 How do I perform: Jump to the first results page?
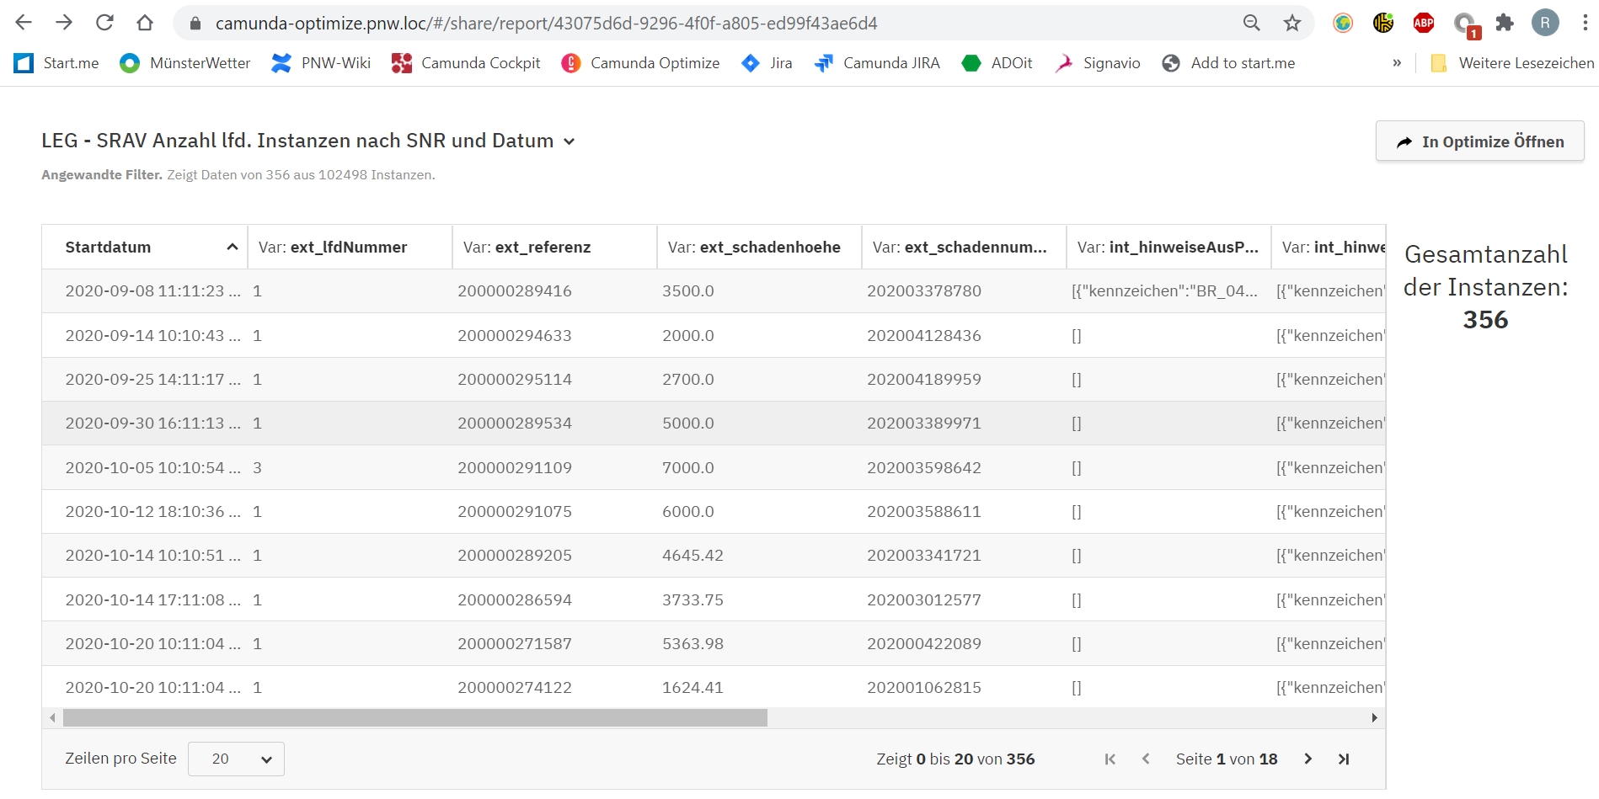[x=1110, y=759]
